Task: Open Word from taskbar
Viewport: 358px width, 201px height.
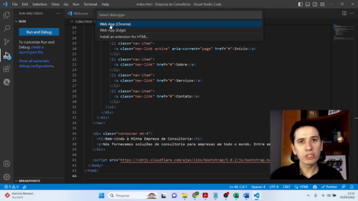Action: coord(246,195)
